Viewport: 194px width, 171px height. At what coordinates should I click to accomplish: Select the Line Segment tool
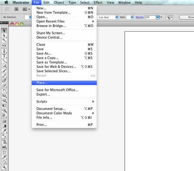(x=4, y=61)
